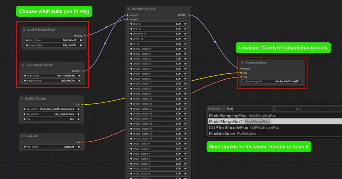Increase single_blocks.0 value with right arrow
Viewport: 342px width, 179px height.
point(185,144)
